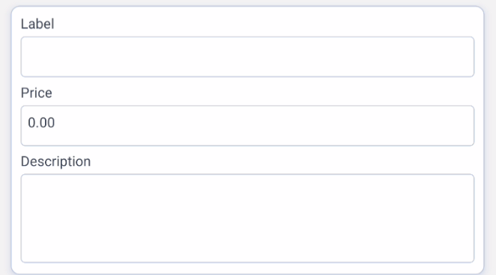This screenshot has width=496, height=275.
Task: Click the "Price" field caption
Action: coord(37,93)
